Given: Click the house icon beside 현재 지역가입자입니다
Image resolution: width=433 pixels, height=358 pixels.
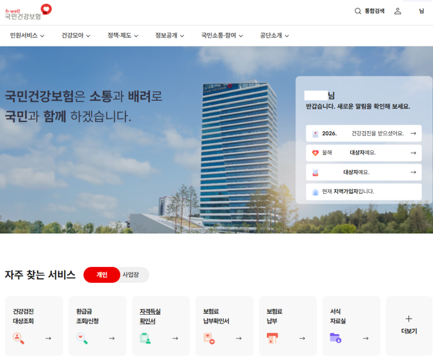Looking at the screenshot, I should point(315,192).
